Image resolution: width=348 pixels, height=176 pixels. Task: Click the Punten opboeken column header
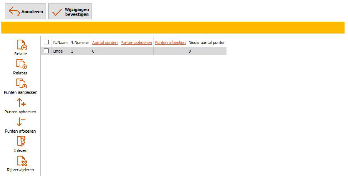136,43
